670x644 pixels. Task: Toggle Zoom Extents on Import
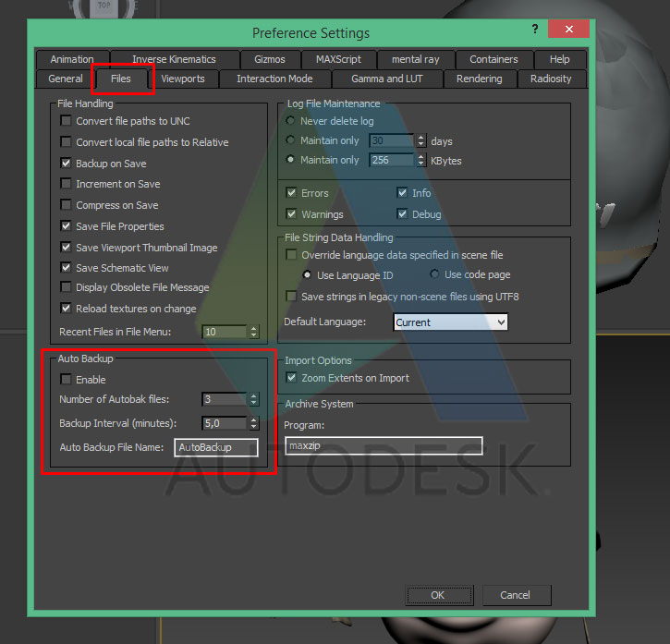pos(291,378)
